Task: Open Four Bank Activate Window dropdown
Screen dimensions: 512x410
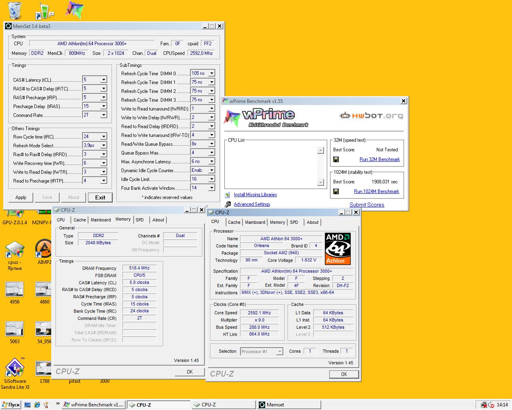Action: click(x=212, y=188)
